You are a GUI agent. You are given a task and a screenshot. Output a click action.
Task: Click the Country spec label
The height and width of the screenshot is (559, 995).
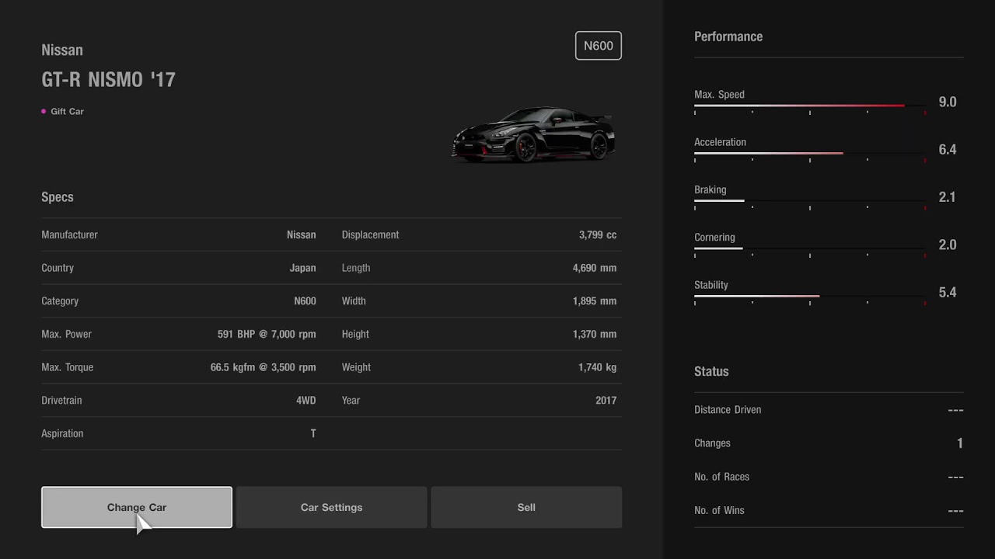(x=58, y=268)
